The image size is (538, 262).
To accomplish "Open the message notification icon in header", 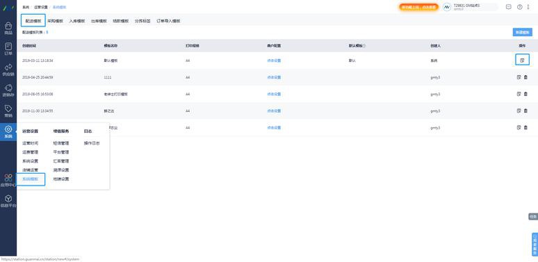I will tap(509, 7).
